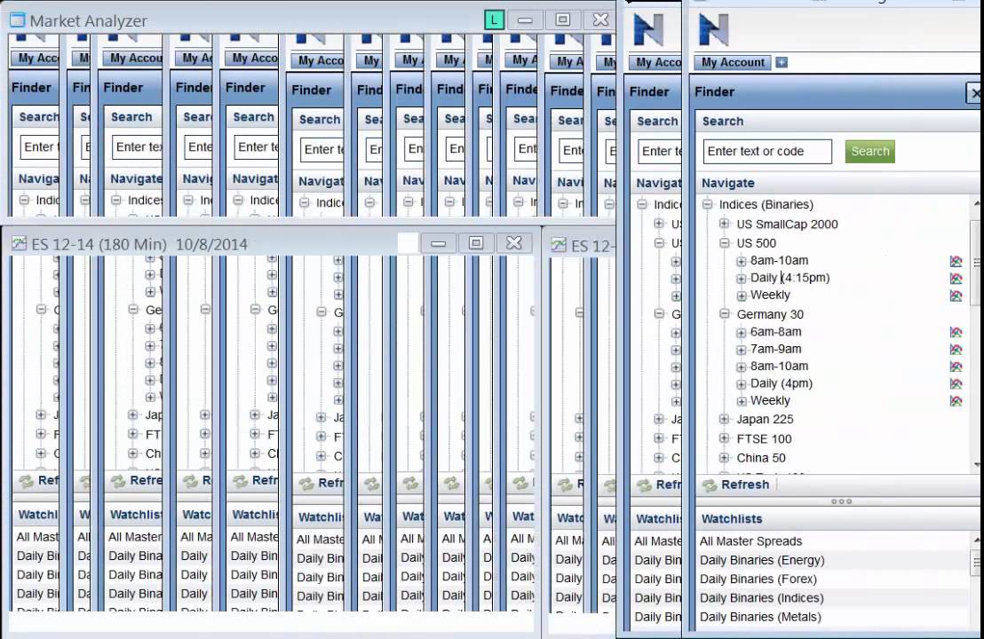Expand the US SmallCap 2000 node
The image size is (984, 639).
click(724, 224)
